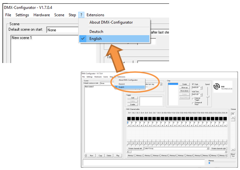Enable External Trigger checkbox

click(x=193, y=99)
